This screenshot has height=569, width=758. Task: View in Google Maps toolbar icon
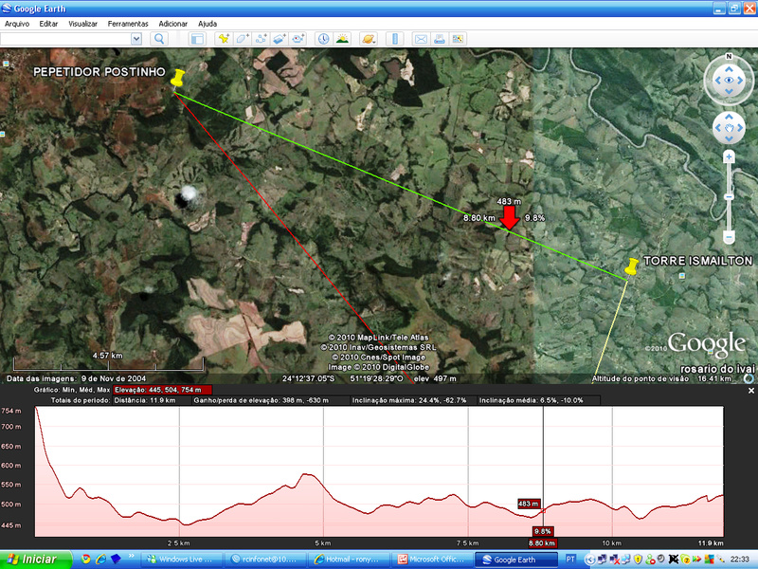[x=458, y=39]
